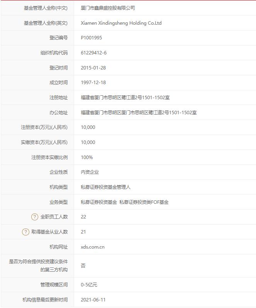Viewport: 256px width, 308px height.
Task: Click the 100% paid-in ratio value
Action: (x=87, y=157)
